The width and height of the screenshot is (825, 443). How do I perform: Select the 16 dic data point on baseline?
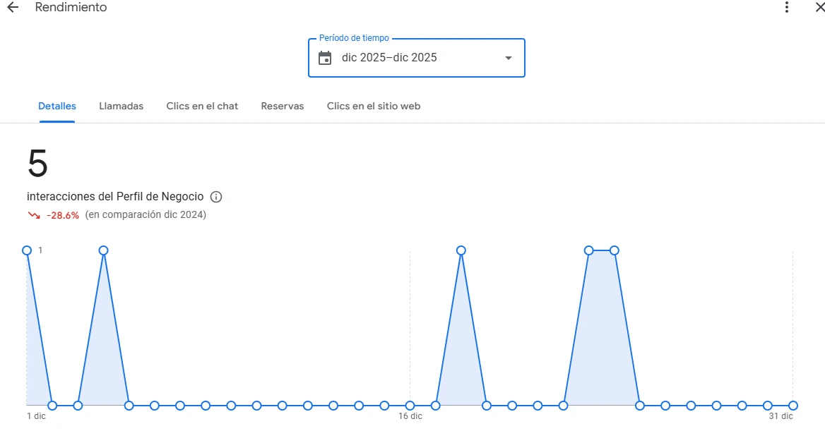coord(410,406)
